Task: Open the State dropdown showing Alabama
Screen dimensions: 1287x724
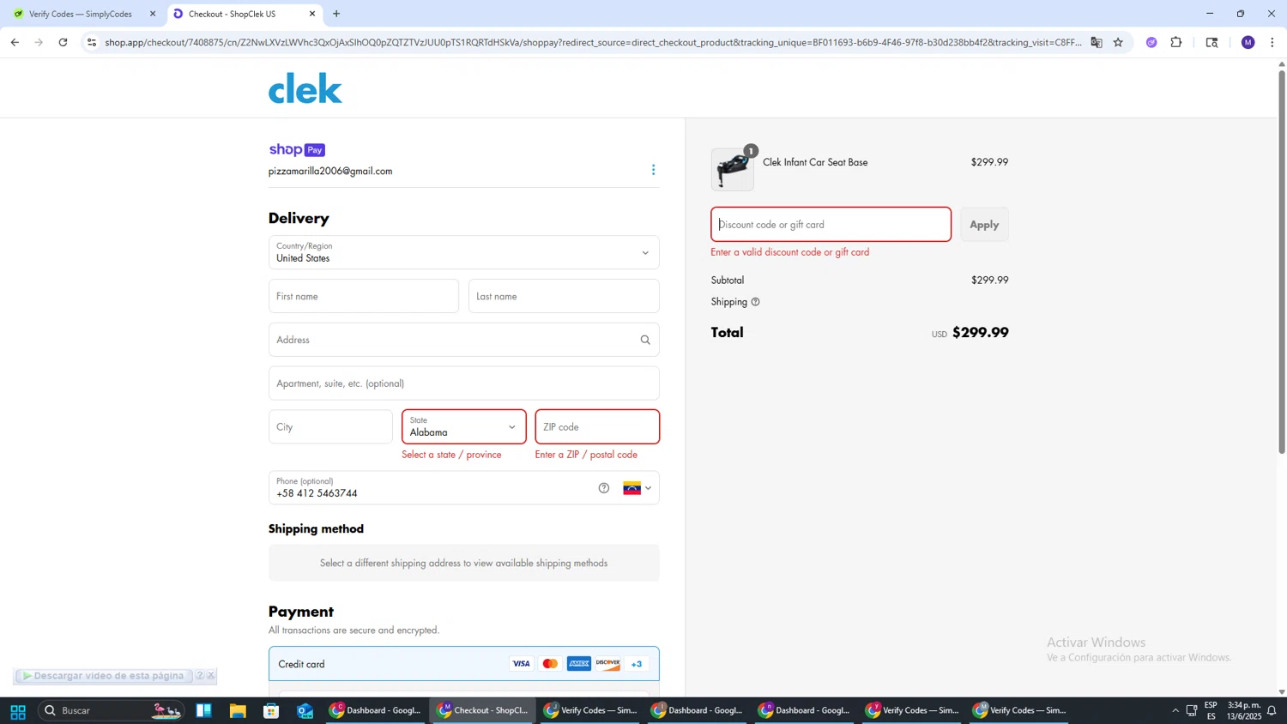Action: click(464, 426)
